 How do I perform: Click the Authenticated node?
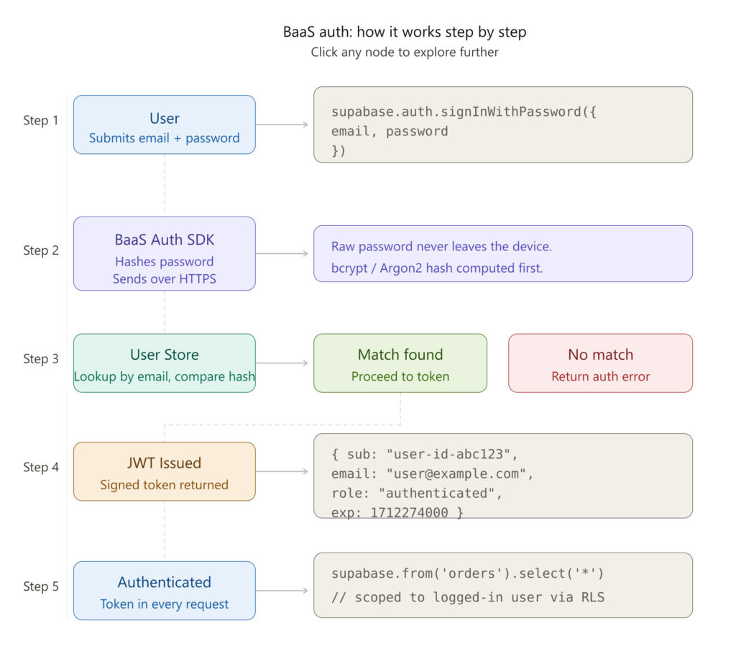click(165, 591)
